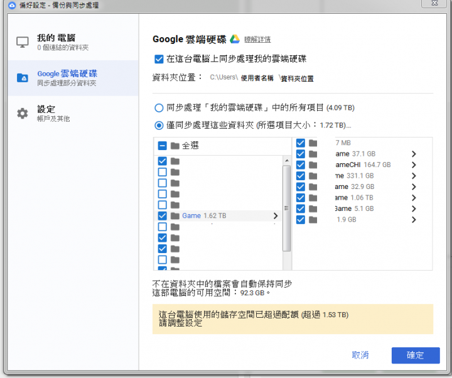The height and width of the screenshot is (378, 452).
Task: Expand the 32.9 GB folder chevron
Action: tap(414, 186)
